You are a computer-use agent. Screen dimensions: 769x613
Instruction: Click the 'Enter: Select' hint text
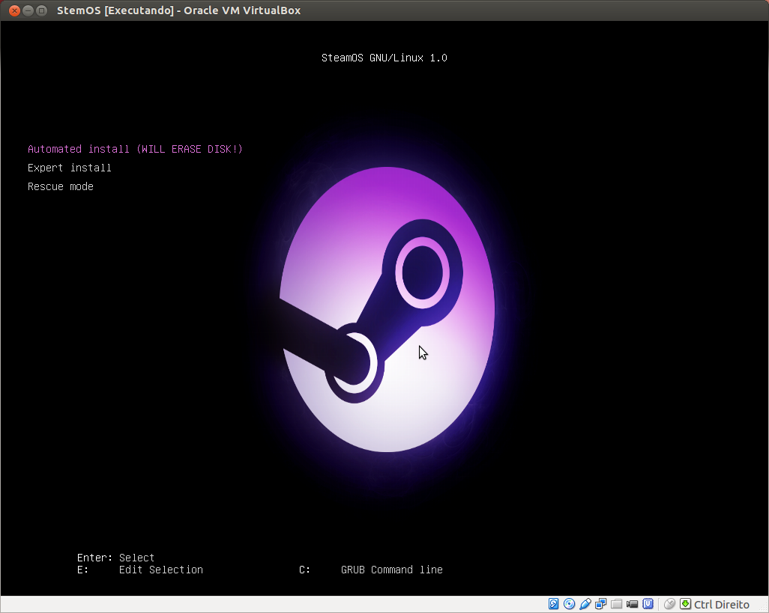115,558
